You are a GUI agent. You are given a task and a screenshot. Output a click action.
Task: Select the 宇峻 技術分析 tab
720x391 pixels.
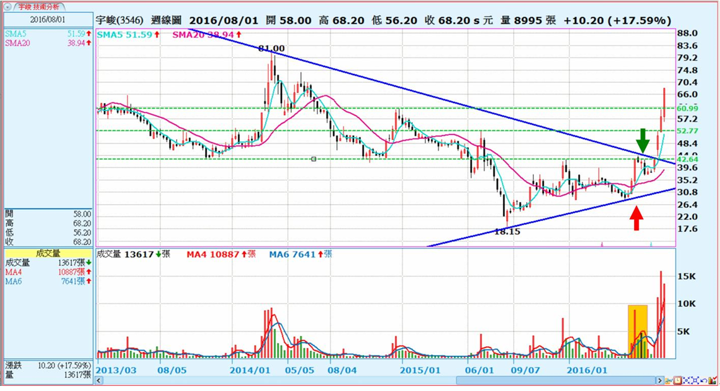tap(40, 7)
